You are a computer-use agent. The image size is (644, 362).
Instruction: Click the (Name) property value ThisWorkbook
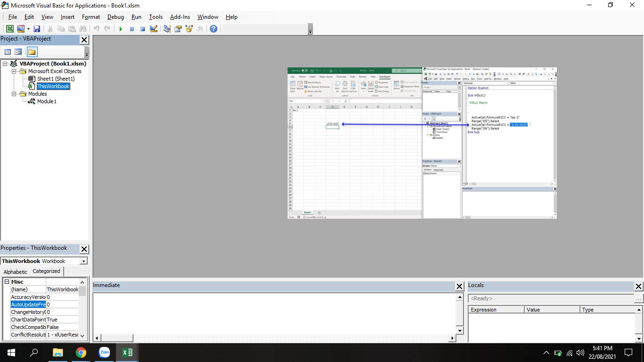coord(62,289)
